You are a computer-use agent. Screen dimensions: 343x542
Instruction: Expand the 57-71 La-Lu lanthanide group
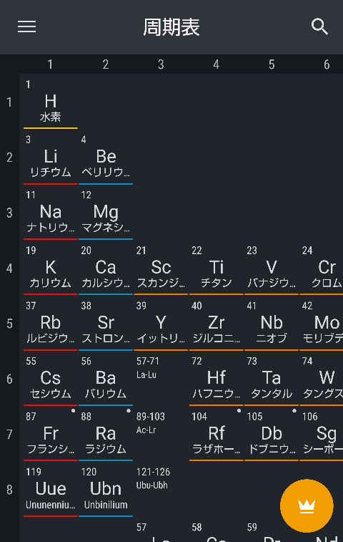coord(161,380)
